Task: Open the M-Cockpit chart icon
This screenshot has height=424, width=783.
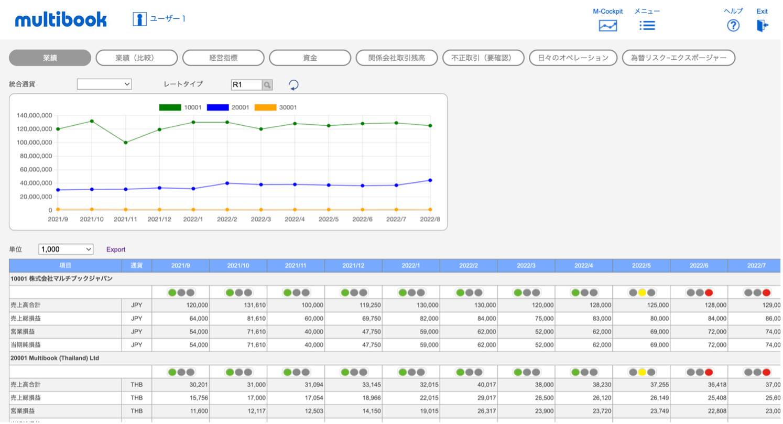Action: coord(607,25)
